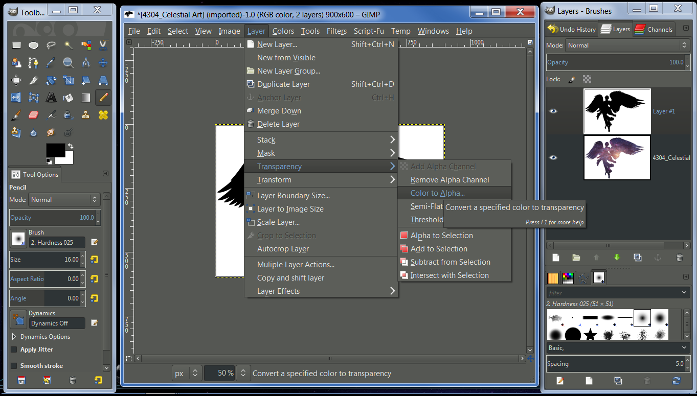Adjust the layer Opacity slider
This screenshot has width=697, height=396.
pos(618,62)
